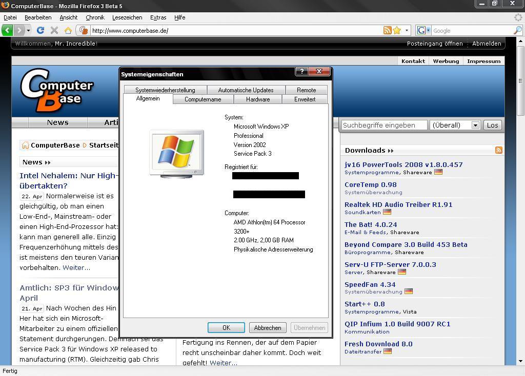
Task: Open the News section heading link
Action: point(36,162)
